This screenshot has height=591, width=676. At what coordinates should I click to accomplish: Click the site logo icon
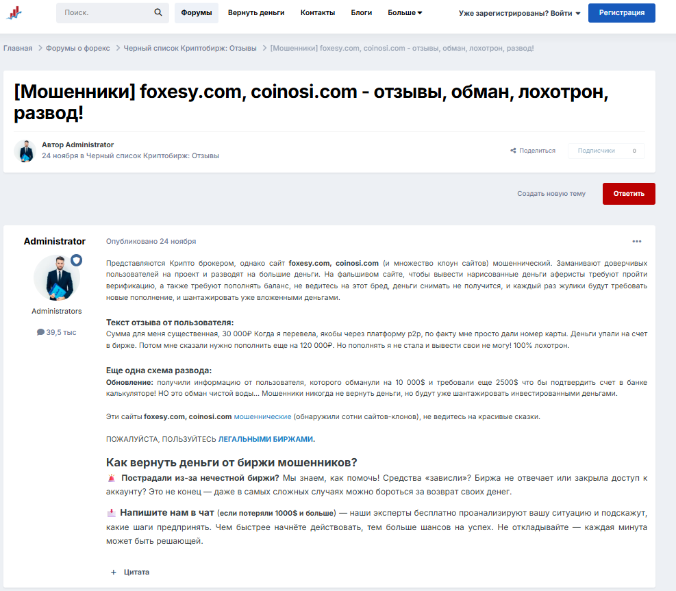(14, 13)
